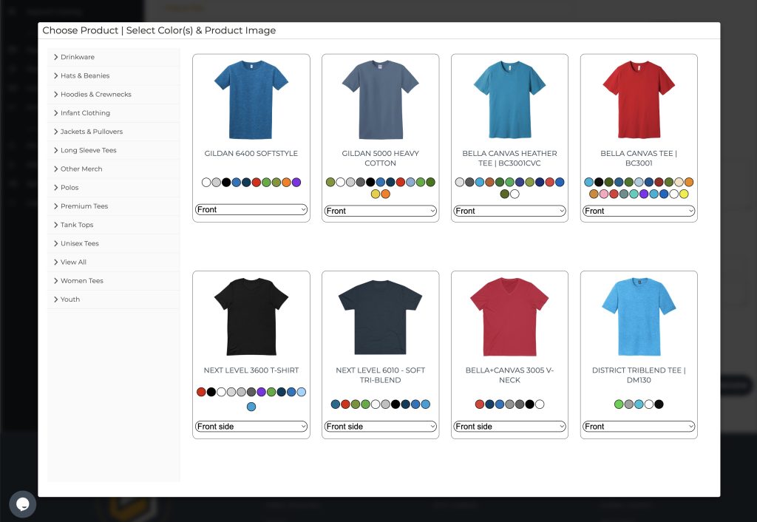Expand the Hoodies & Crewnecks category

(x=95, y=95)
